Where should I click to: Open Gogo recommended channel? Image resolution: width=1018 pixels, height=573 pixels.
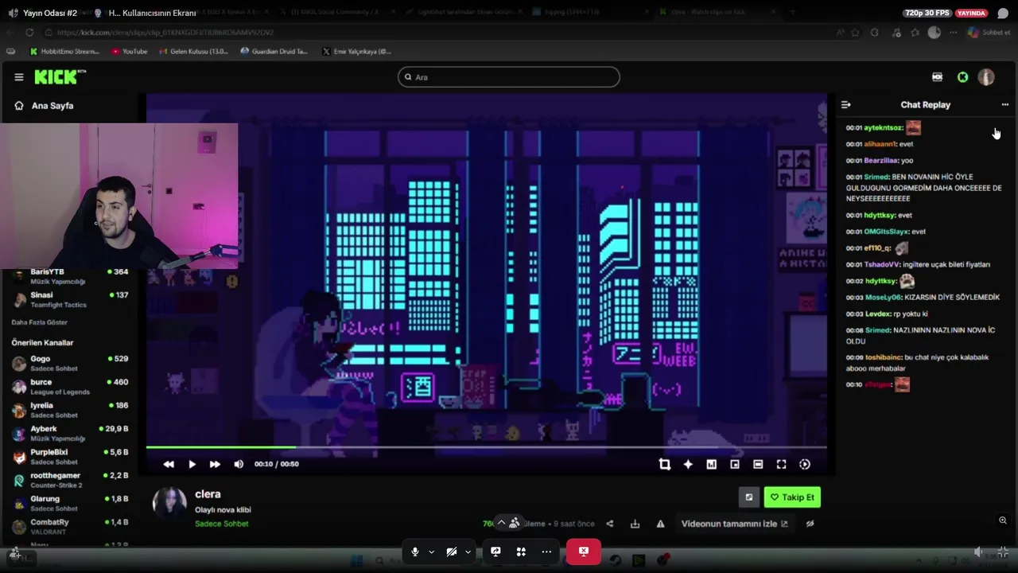pos(70,364)
